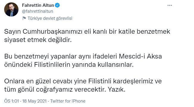
Task: Open the Twitter for iPhone source link
Action: tap(68, 101)
